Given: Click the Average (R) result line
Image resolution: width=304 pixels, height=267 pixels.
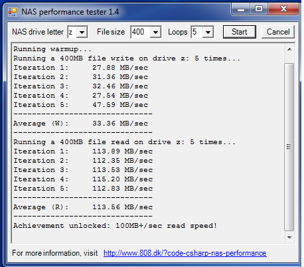Looking at the screenshot, I should 83,207.
